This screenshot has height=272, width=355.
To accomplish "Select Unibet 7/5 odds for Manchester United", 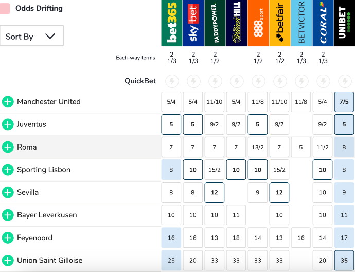I will click(344, 102).
